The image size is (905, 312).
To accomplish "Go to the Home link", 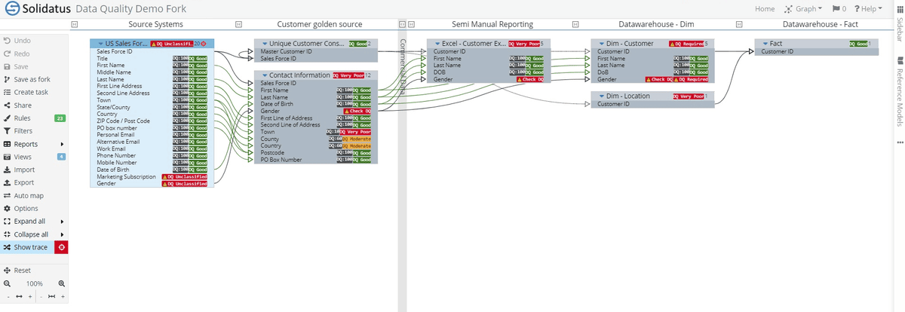I will pyautogui.click(x=765, y=8).
